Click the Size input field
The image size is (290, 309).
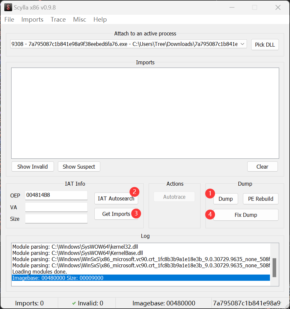click(x=56, y=219)
